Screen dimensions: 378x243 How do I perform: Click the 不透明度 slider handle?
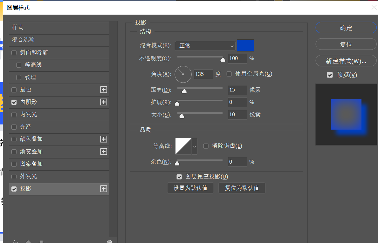click(x=223, y=60)
